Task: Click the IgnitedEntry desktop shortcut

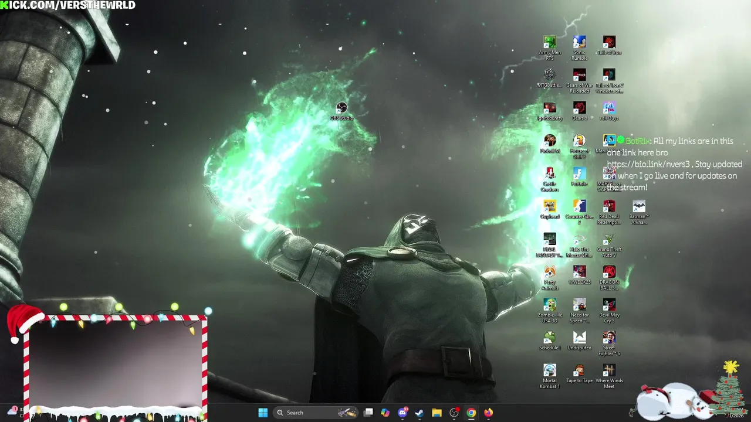Action: coord(550,111)
